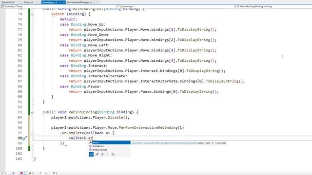Click the yellow warning count indicator
This screenshot has height=175, width=312.
point(31,173)
